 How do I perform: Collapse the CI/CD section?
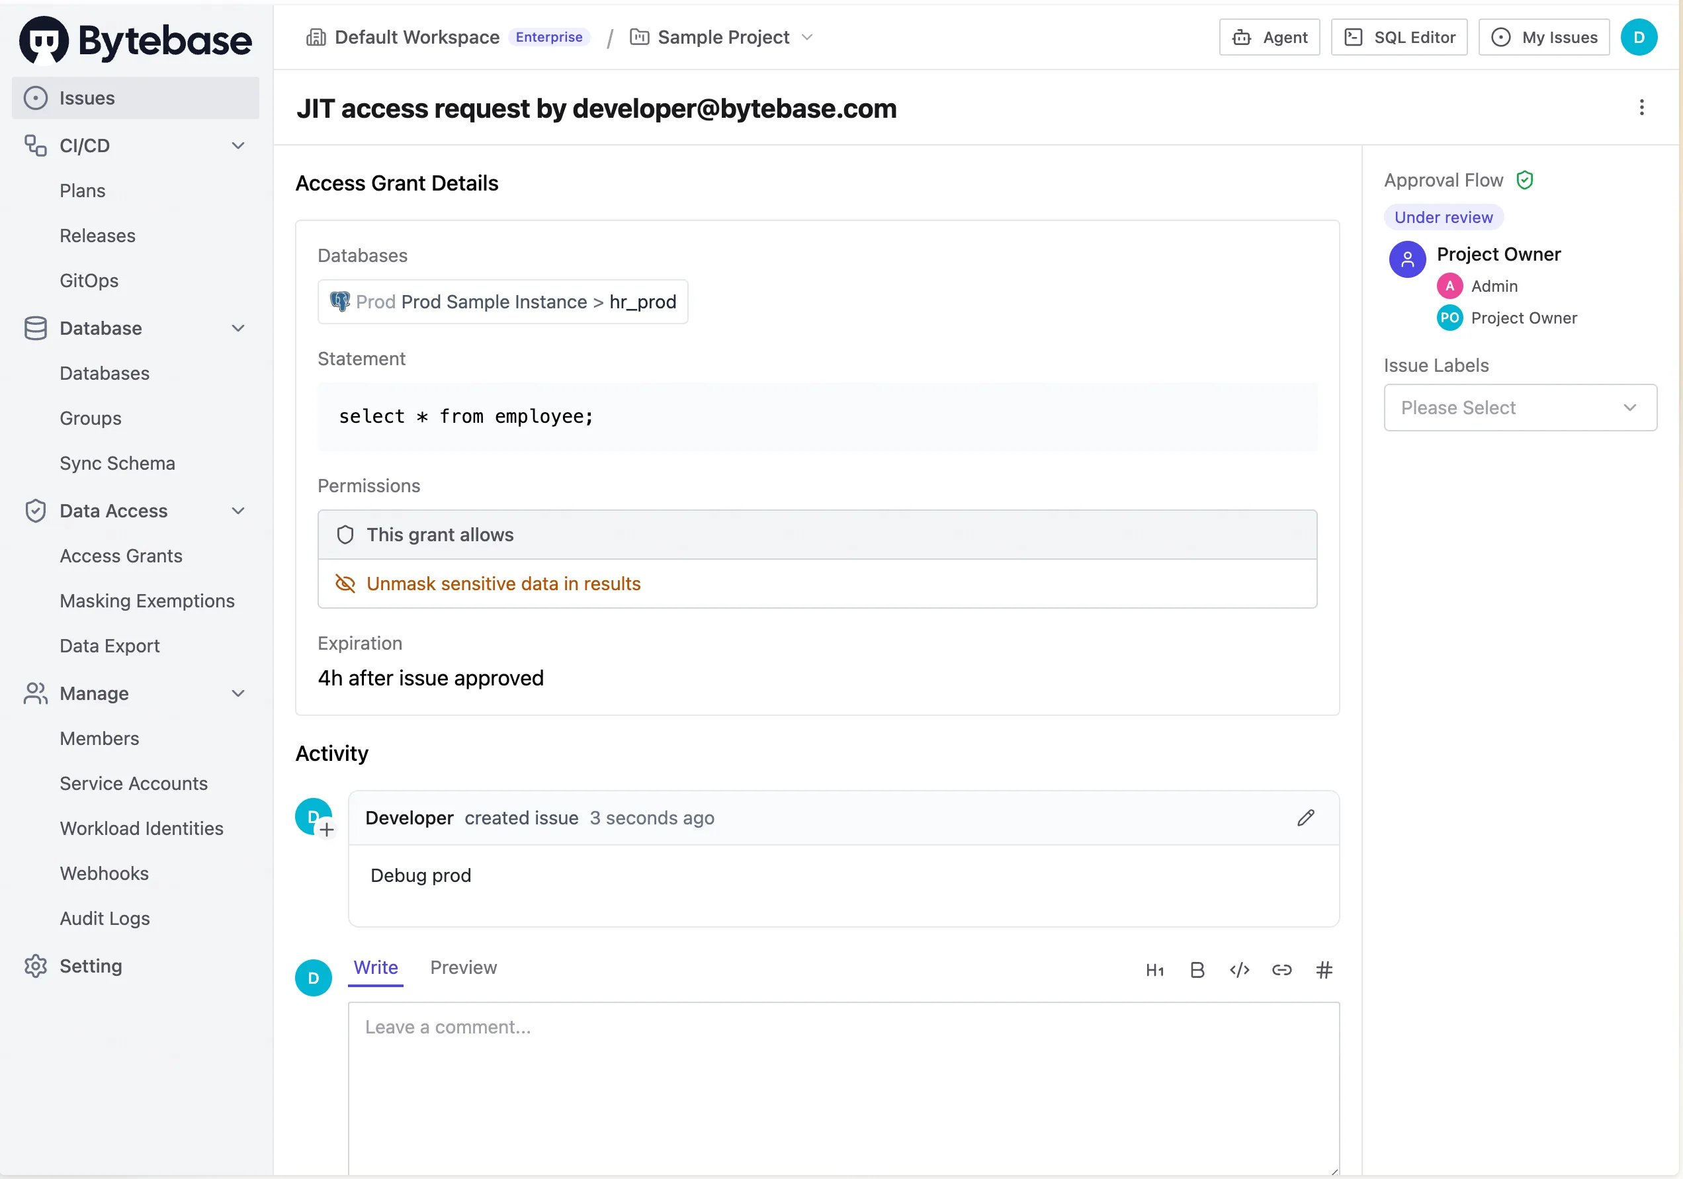coord(237,145)
